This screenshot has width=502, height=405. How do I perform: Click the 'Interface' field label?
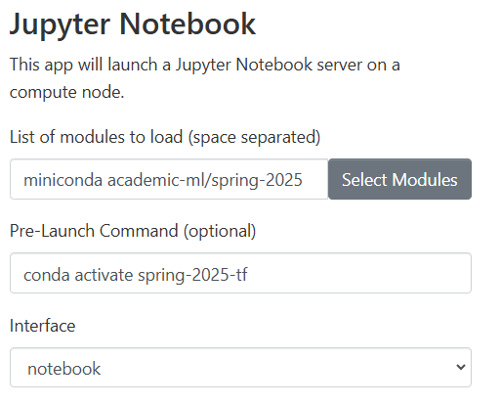(42, 326)
